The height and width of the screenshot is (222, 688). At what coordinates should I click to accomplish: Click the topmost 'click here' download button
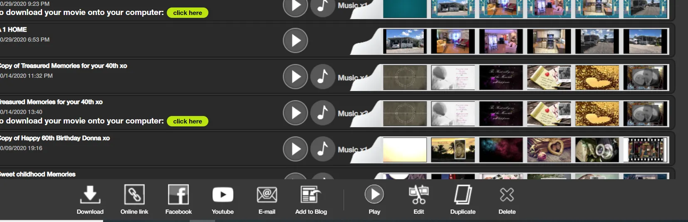pyautogui.click(x=188, y=13)
